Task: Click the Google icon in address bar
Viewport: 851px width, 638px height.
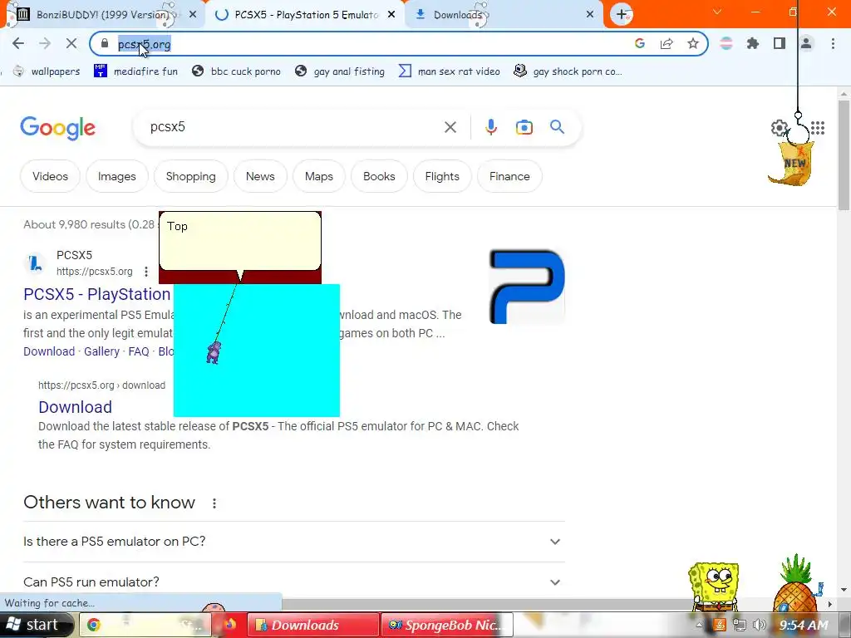Action: [x=640, y=43]
